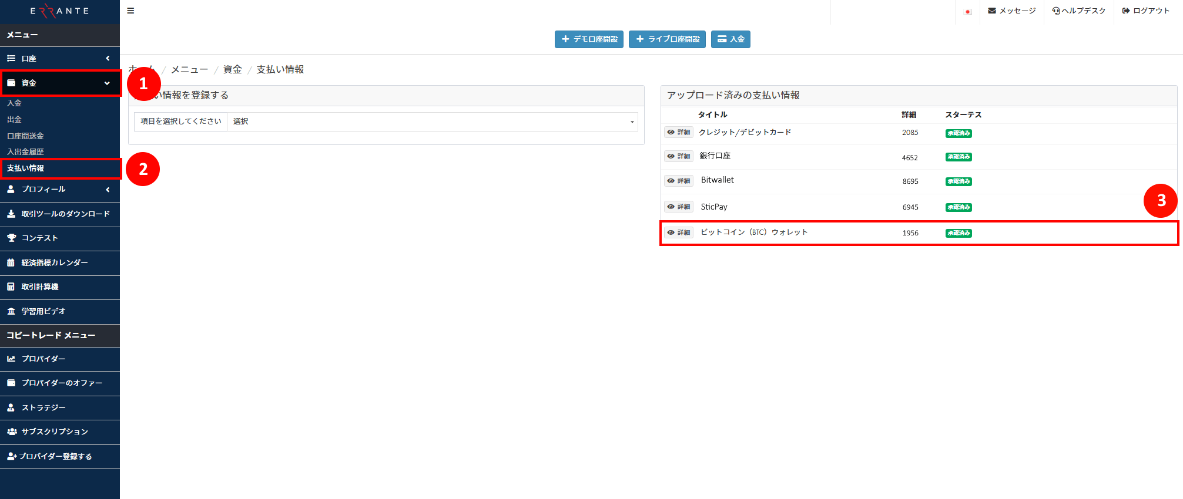The image size is (1183, 499).
Task: Open 口座間送金 in the sidebar
Action: 25,136
